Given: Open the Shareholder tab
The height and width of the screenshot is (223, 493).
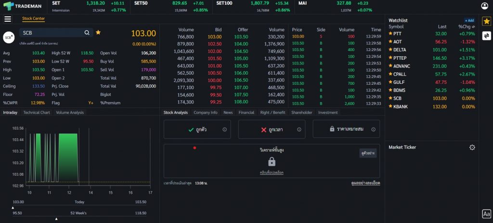Looking at the screenshot, I should click(301, 112).
